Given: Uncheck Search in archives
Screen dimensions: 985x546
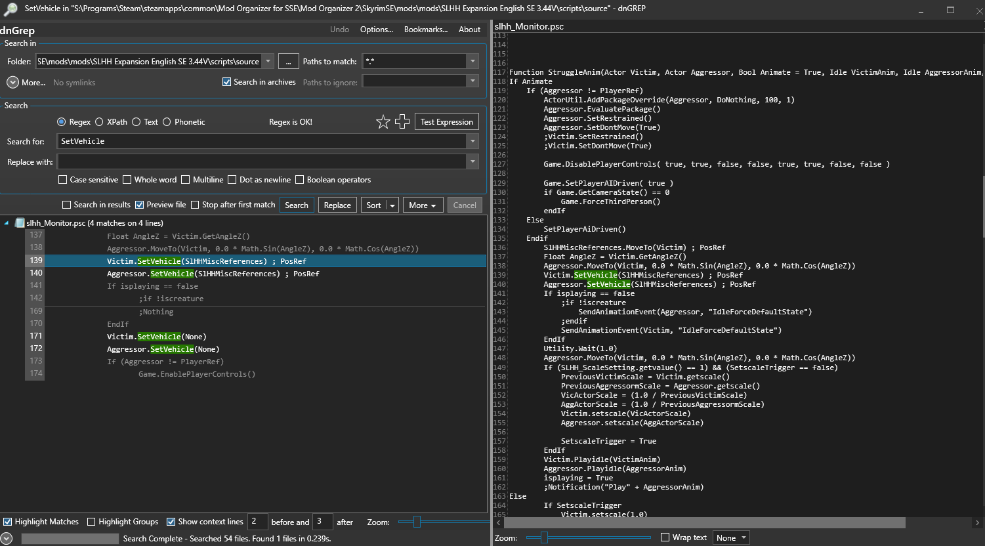Looking at the screenshot, I should click(227, 82).
